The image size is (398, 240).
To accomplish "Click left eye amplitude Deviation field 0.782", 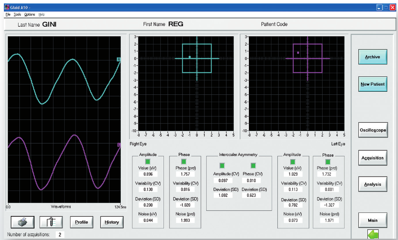I will (293, 205).
